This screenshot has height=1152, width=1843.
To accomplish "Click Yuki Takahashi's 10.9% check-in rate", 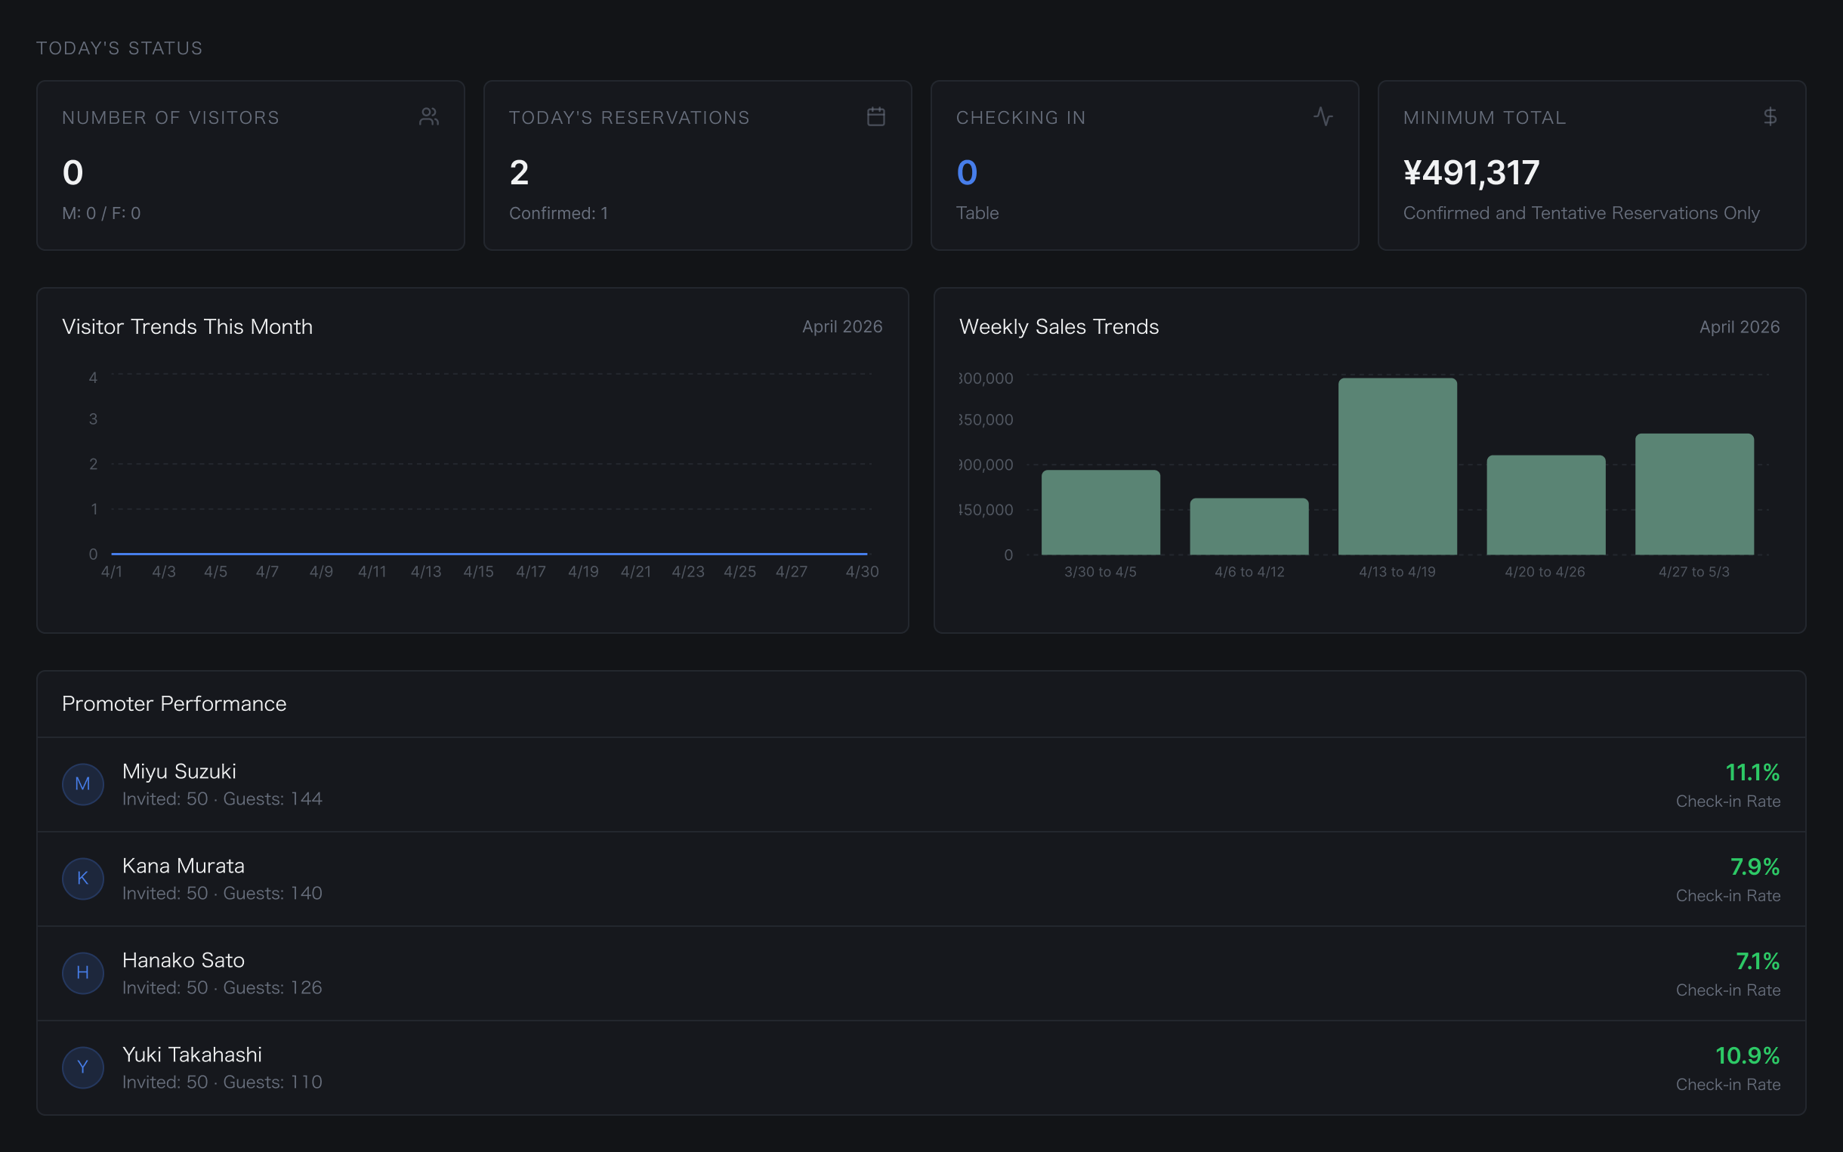I will click(1746, 1056).
